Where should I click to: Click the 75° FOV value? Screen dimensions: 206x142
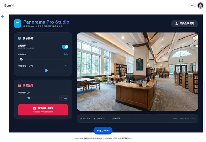(x=67, y=65)
